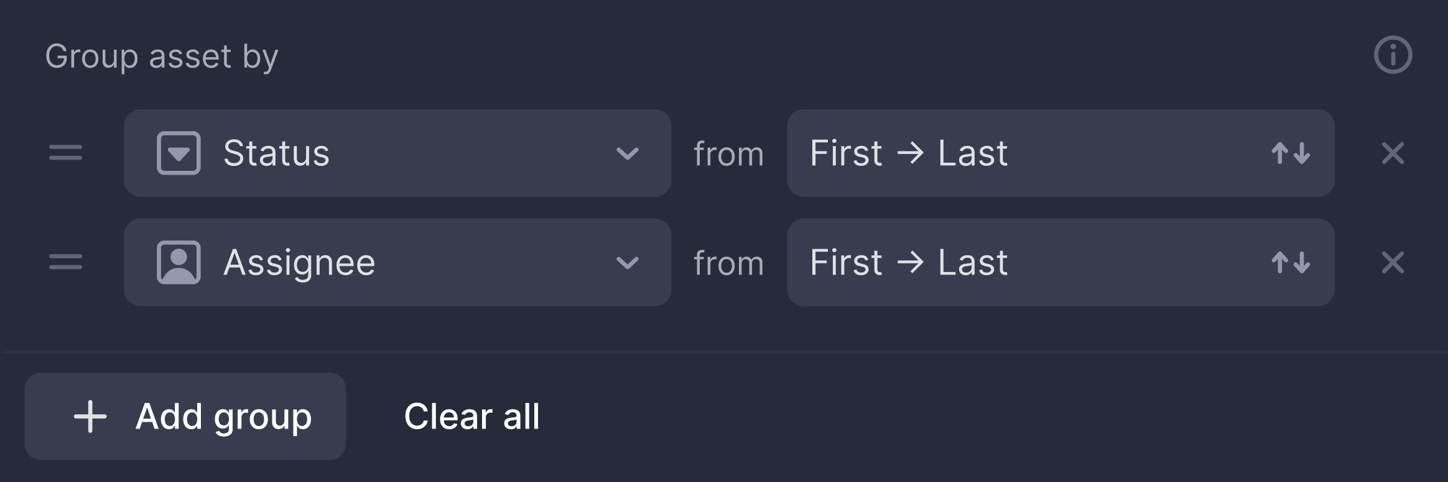Screen dimensions: 1448x482
Task: Click the plus icon in Add group
Action: tap(90, 417)
